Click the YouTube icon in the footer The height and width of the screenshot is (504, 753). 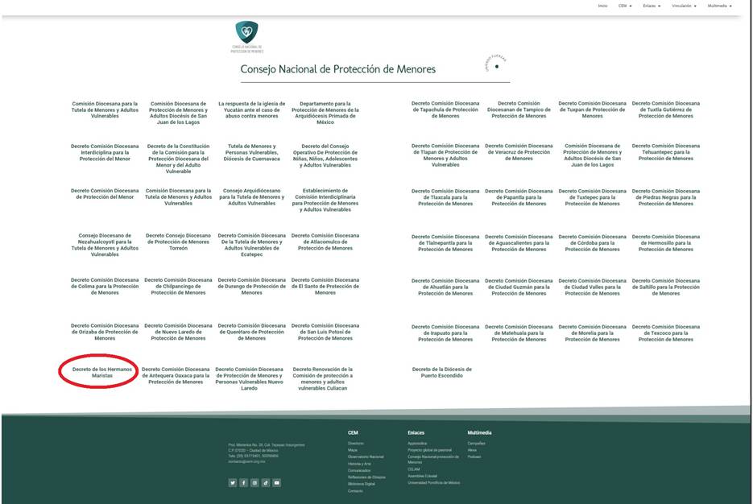click(277, 482)
